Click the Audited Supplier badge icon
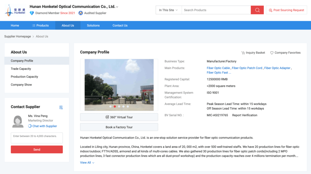Viewport: 311px width, 174px height. pyautogui.click(x=80, y=13)
